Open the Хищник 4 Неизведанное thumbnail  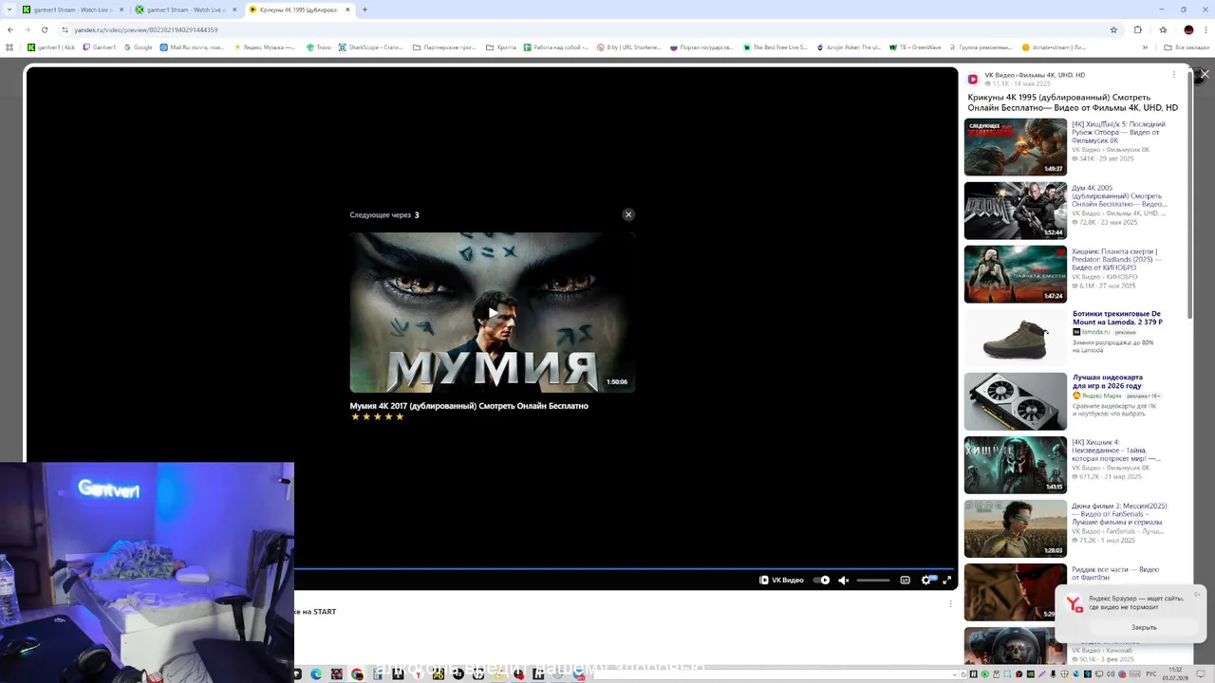(1016, 465)
